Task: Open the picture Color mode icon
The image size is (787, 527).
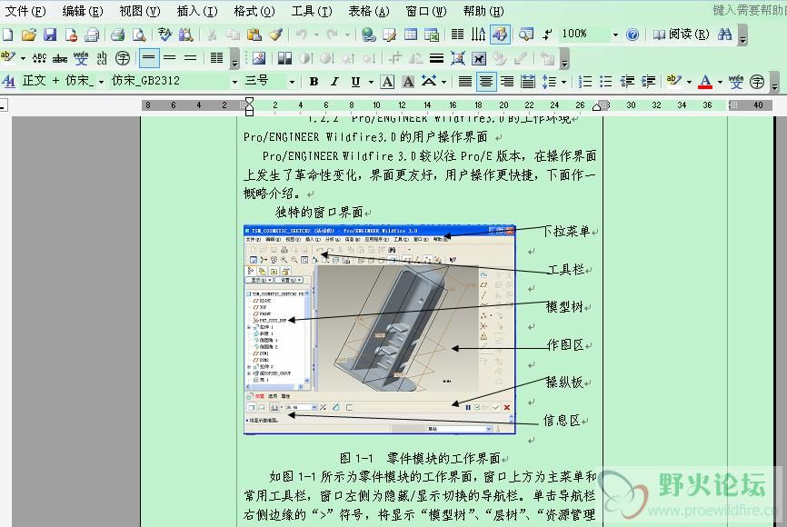Action: pyautogui.click(x=284, y=58)
